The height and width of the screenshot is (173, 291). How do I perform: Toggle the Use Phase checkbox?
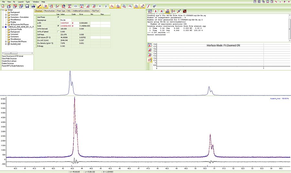[x=58, y=17]
